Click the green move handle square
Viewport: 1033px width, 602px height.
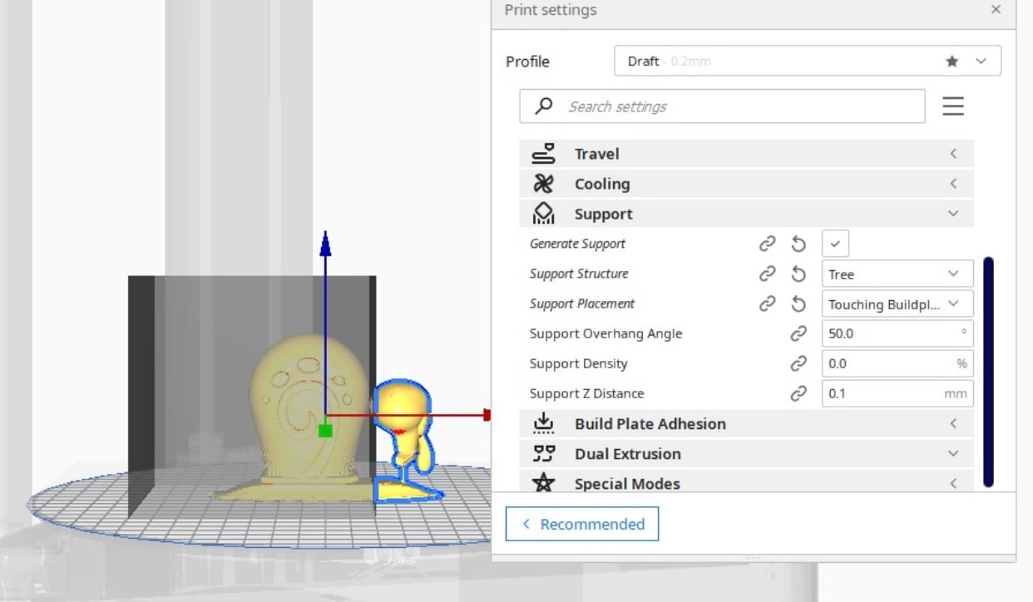click(325, 430)
